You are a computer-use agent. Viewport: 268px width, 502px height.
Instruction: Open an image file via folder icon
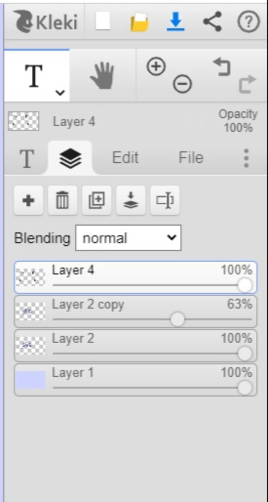(139, 22)
